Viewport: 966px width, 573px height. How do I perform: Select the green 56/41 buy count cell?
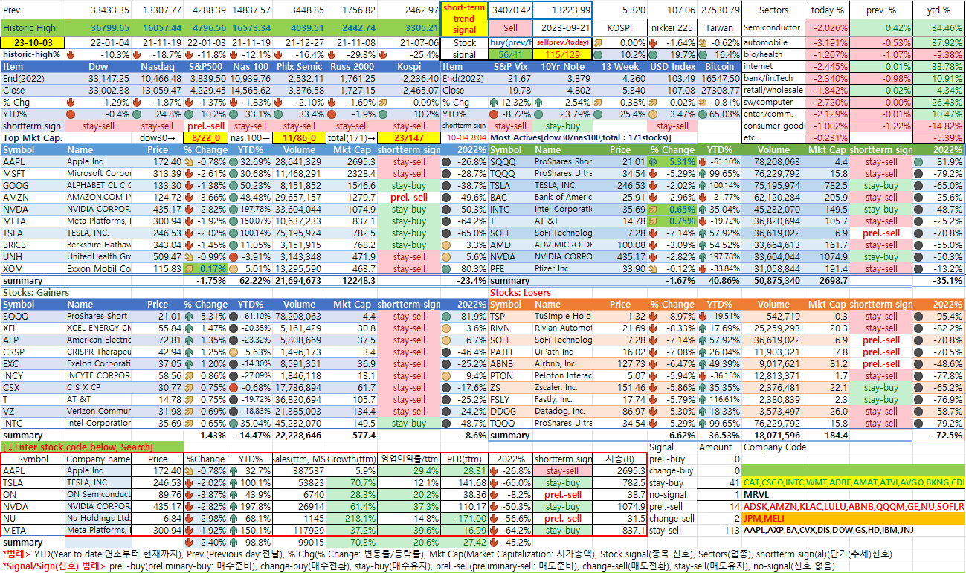click(x=510, y=54)
